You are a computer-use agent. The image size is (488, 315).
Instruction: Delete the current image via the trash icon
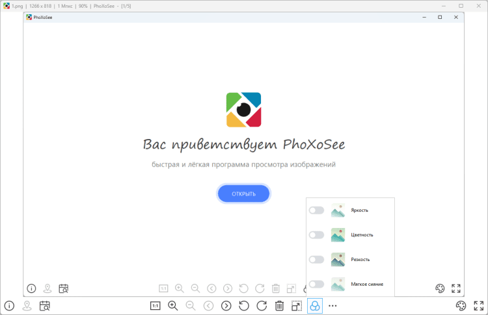click(x=279, y=306)
